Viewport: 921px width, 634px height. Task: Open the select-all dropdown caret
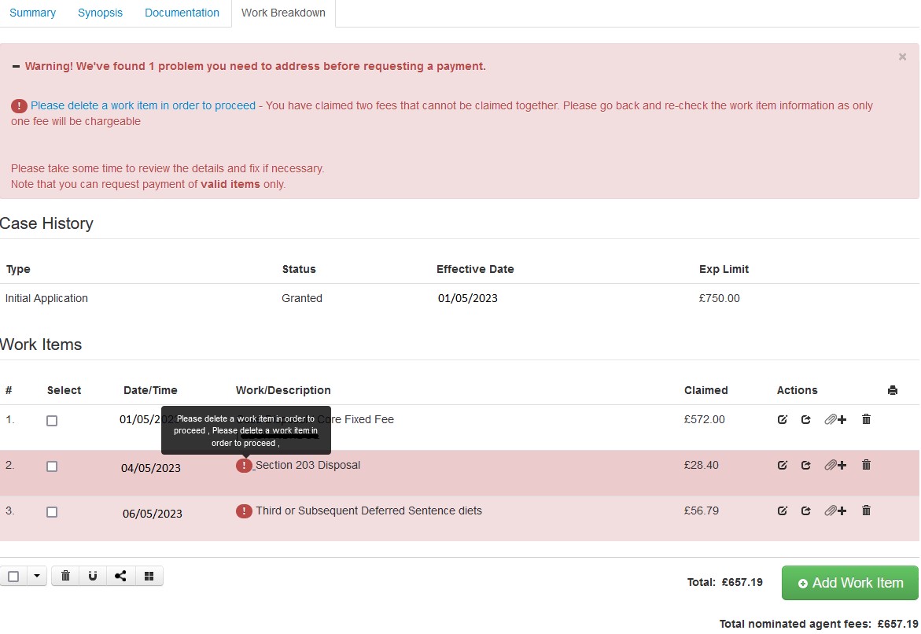pos(36,576)
